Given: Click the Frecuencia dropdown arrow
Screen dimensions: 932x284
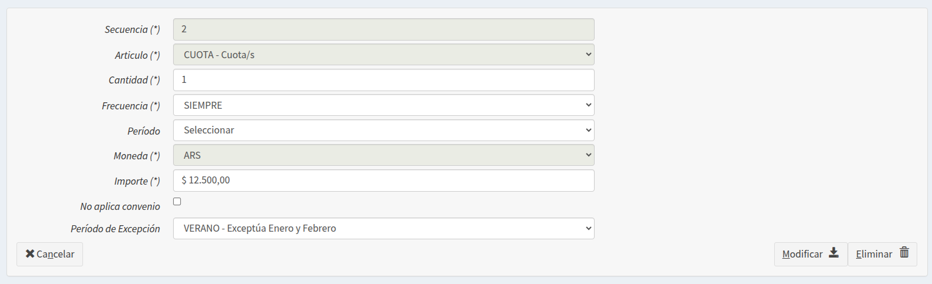Looking at the screenshot, I should coord(588,105).
